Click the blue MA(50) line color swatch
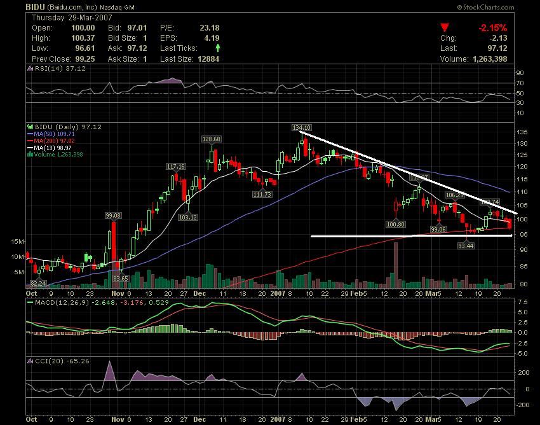540x425 pixels. [30, 134]
